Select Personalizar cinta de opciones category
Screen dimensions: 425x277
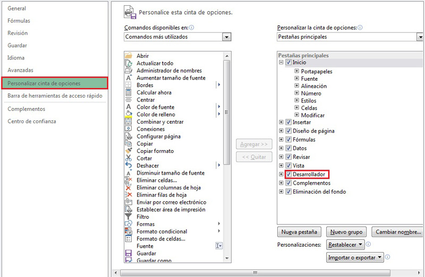(55, 83)
